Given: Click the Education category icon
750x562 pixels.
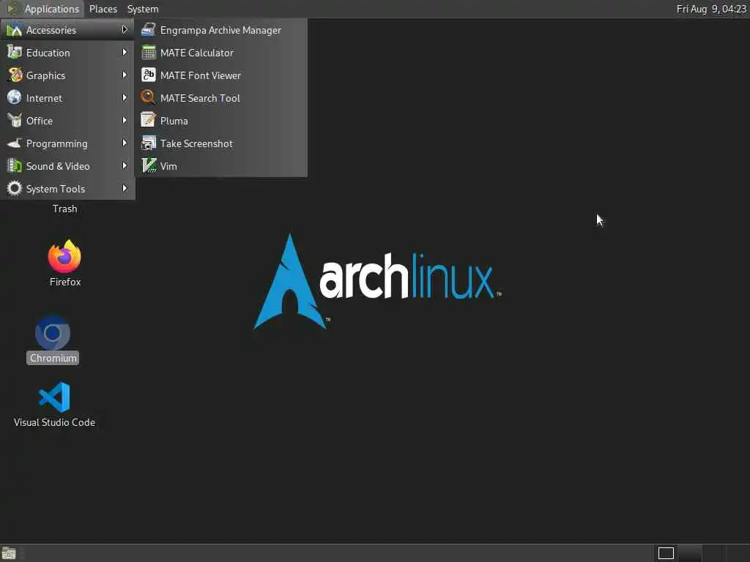Looking at the screenshot, I should click(x=15, y=53).
